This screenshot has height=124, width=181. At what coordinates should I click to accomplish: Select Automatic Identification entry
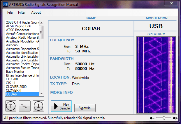click(22, 53)
